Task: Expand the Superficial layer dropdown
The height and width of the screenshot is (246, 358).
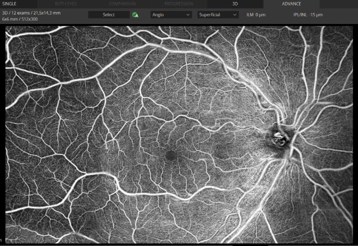Action: coord(218,15)
